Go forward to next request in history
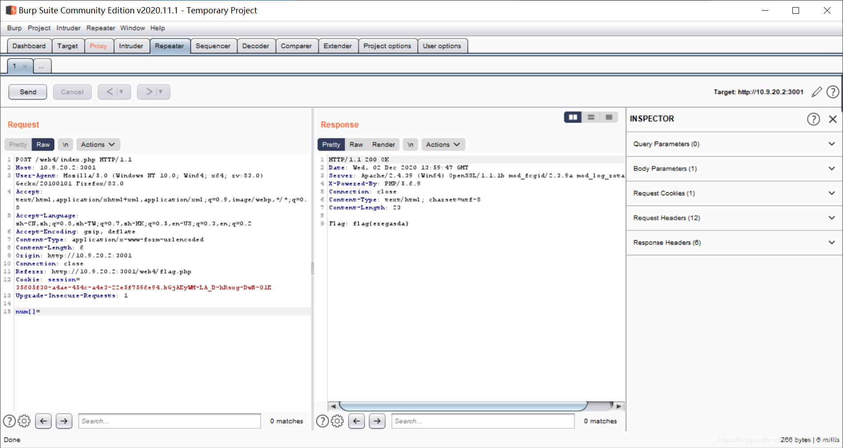This screenshot has height=448, width=843. pos(149,91)
